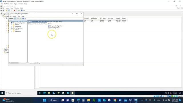Switch to Standard tab in Editor
The width and height of the screenshot is (183, 103).
(x=37, y=63)
